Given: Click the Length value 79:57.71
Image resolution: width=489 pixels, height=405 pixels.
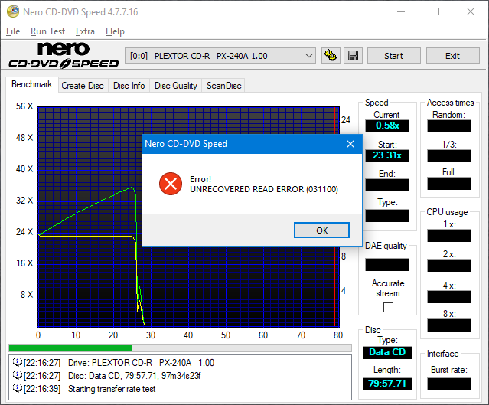Looking at the screenshot, I should pyautogui.click(x=387, y=384).
